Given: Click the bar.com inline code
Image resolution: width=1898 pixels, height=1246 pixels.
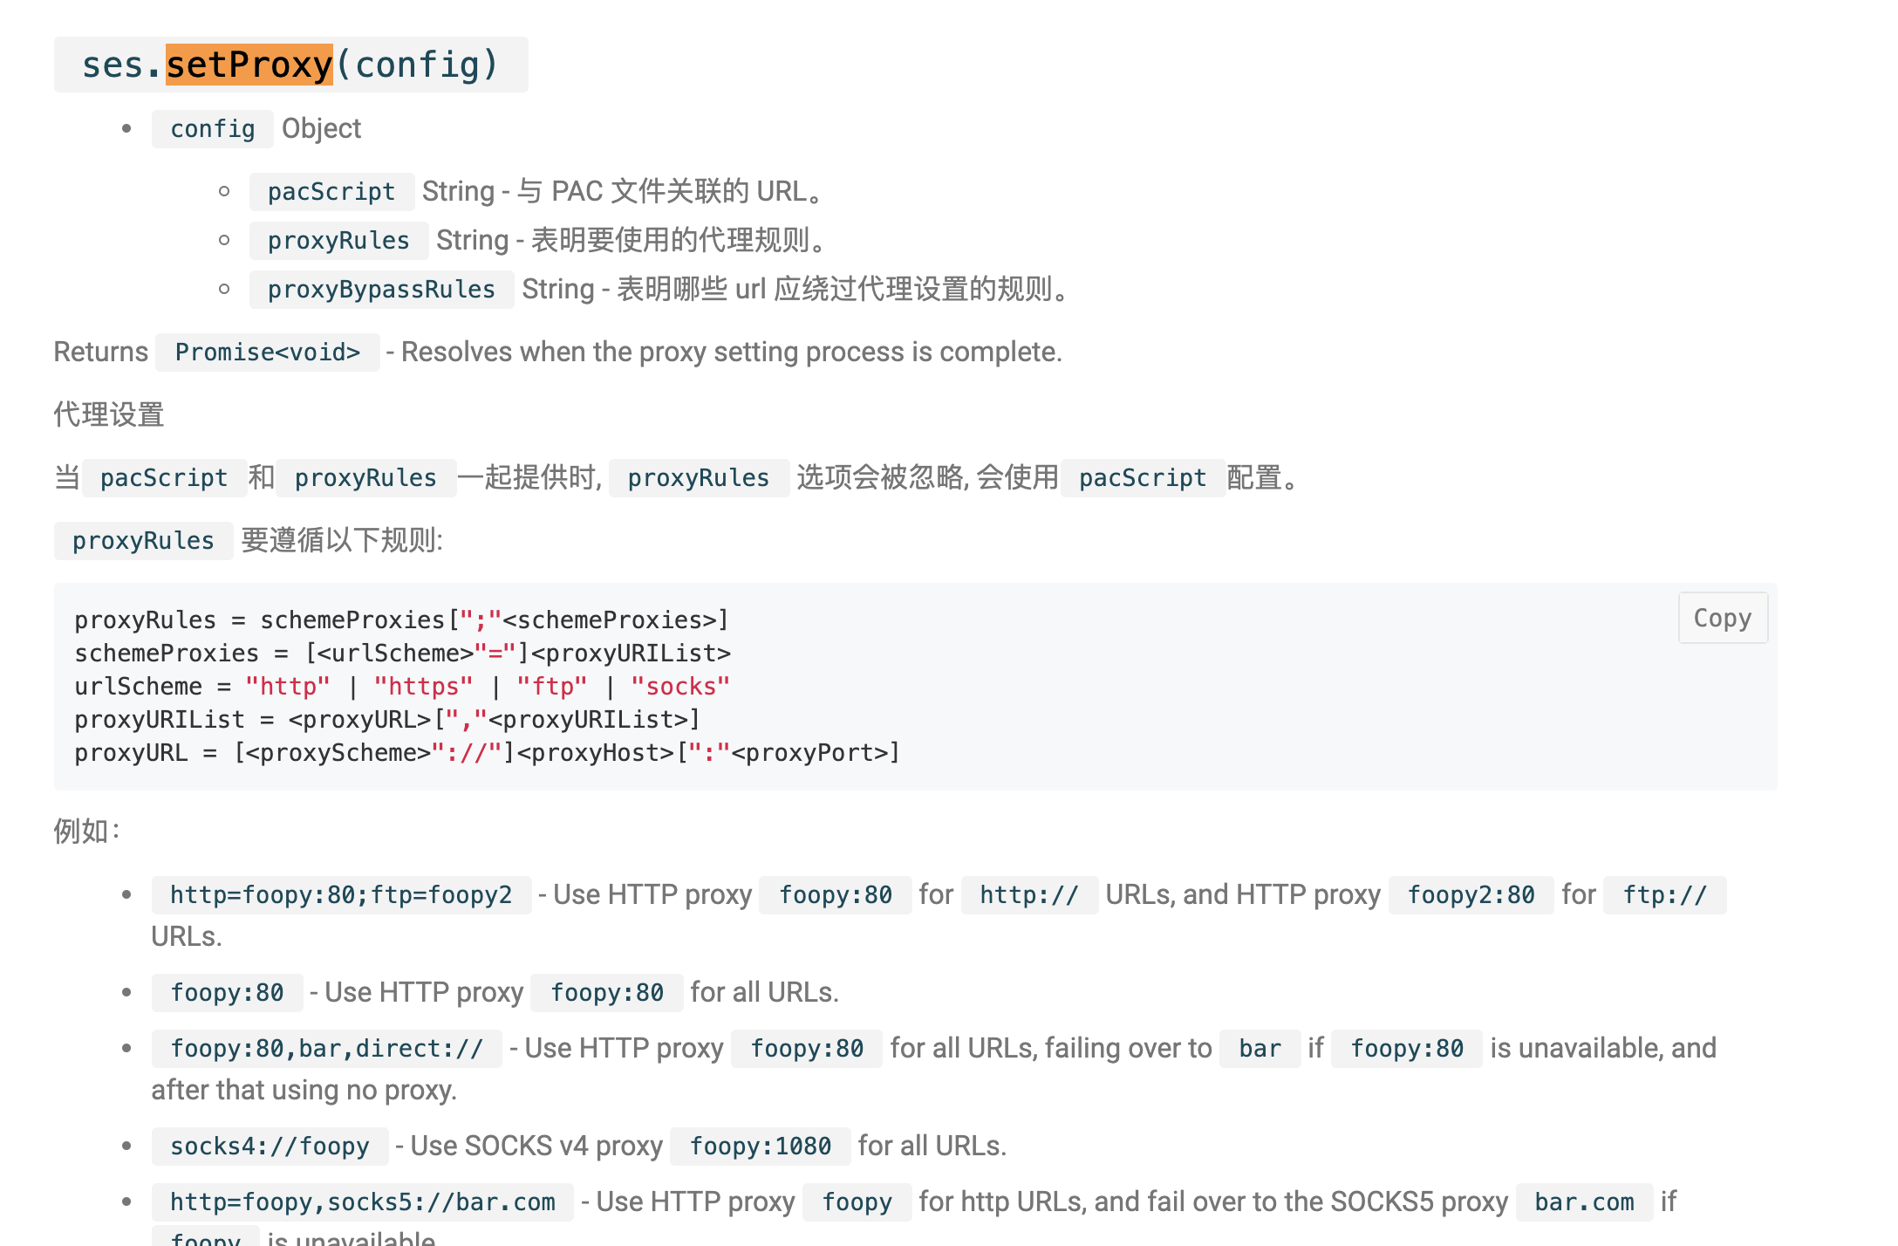Looking at the screenshot, I should (1583, 1202).
